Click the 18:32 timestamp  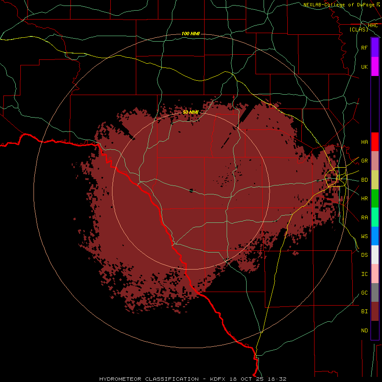[277, 379]
